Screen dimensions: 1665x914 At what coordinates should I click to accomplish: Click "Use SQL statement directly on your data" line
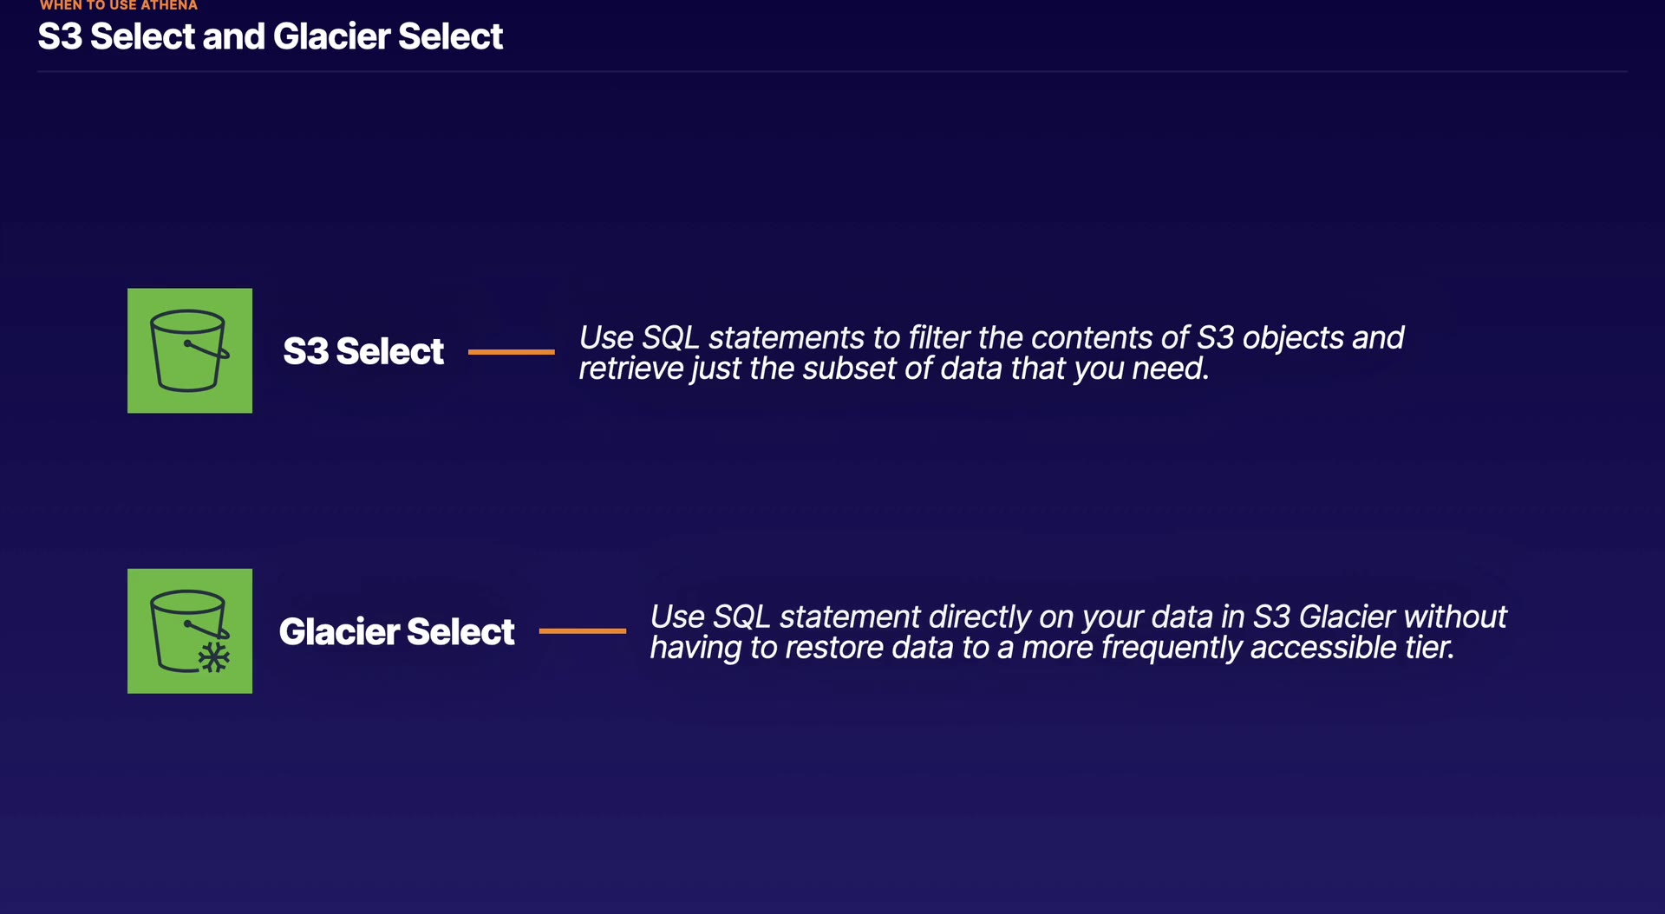(1078, 617)
